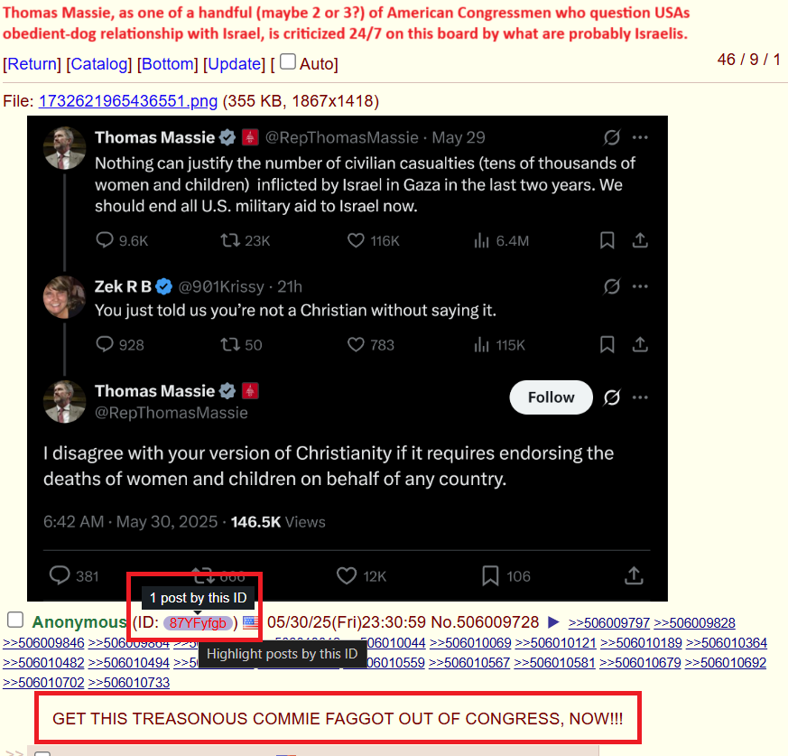Jump to page Bottom link
This screenshot has width=788, height=756.
point(167,64)
